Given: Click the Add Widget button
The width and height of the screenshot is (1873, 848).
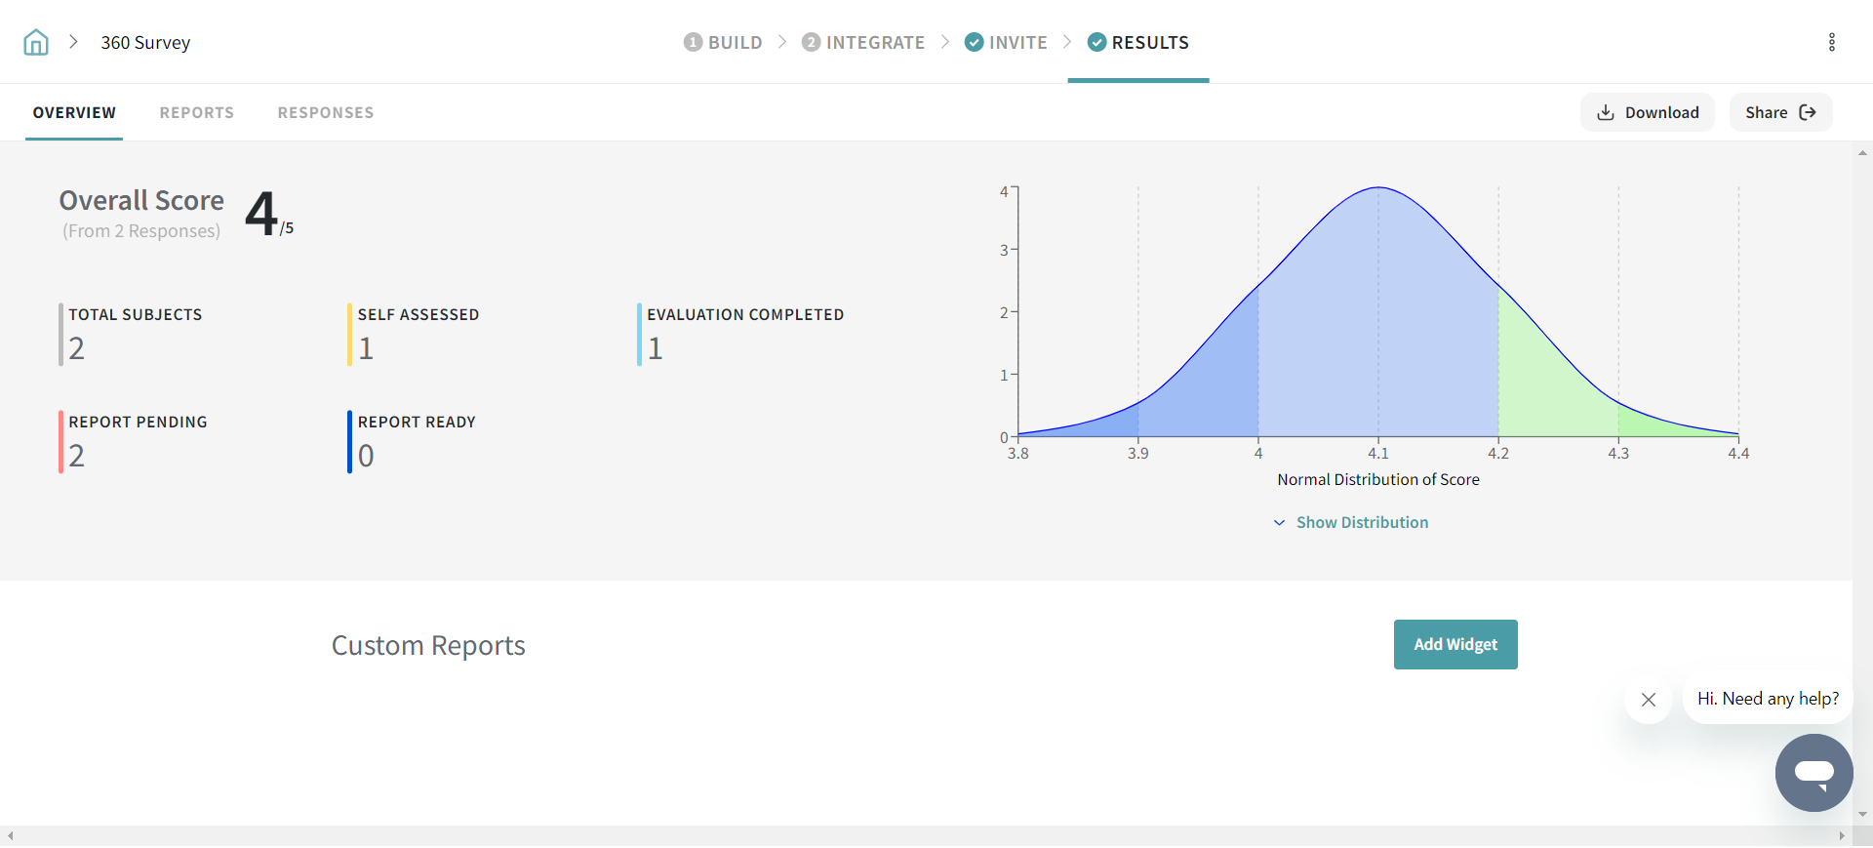Looking at the screenshot, I should tap(1455, 644).
